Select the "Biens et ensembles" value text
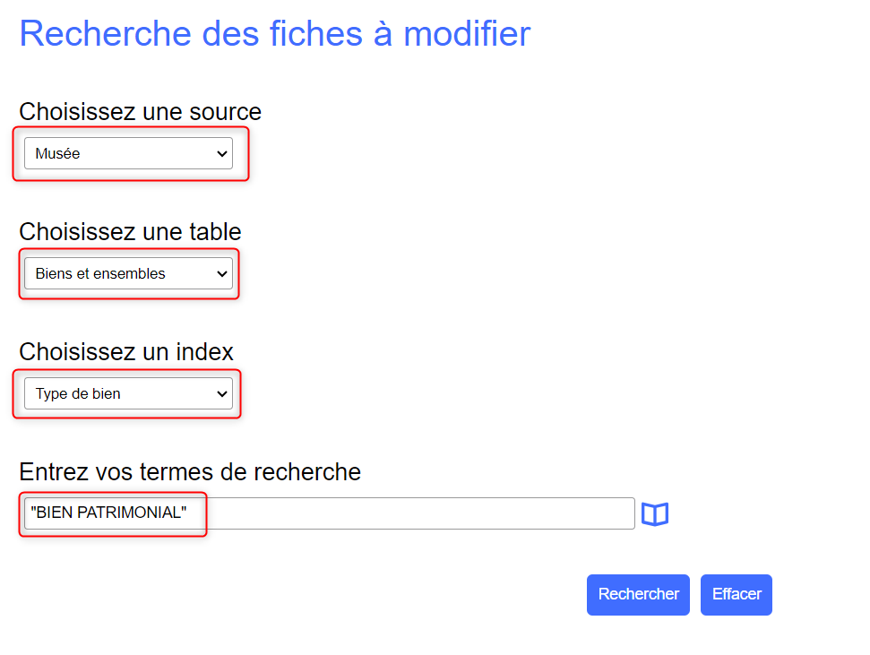 (x=100, y=273)
